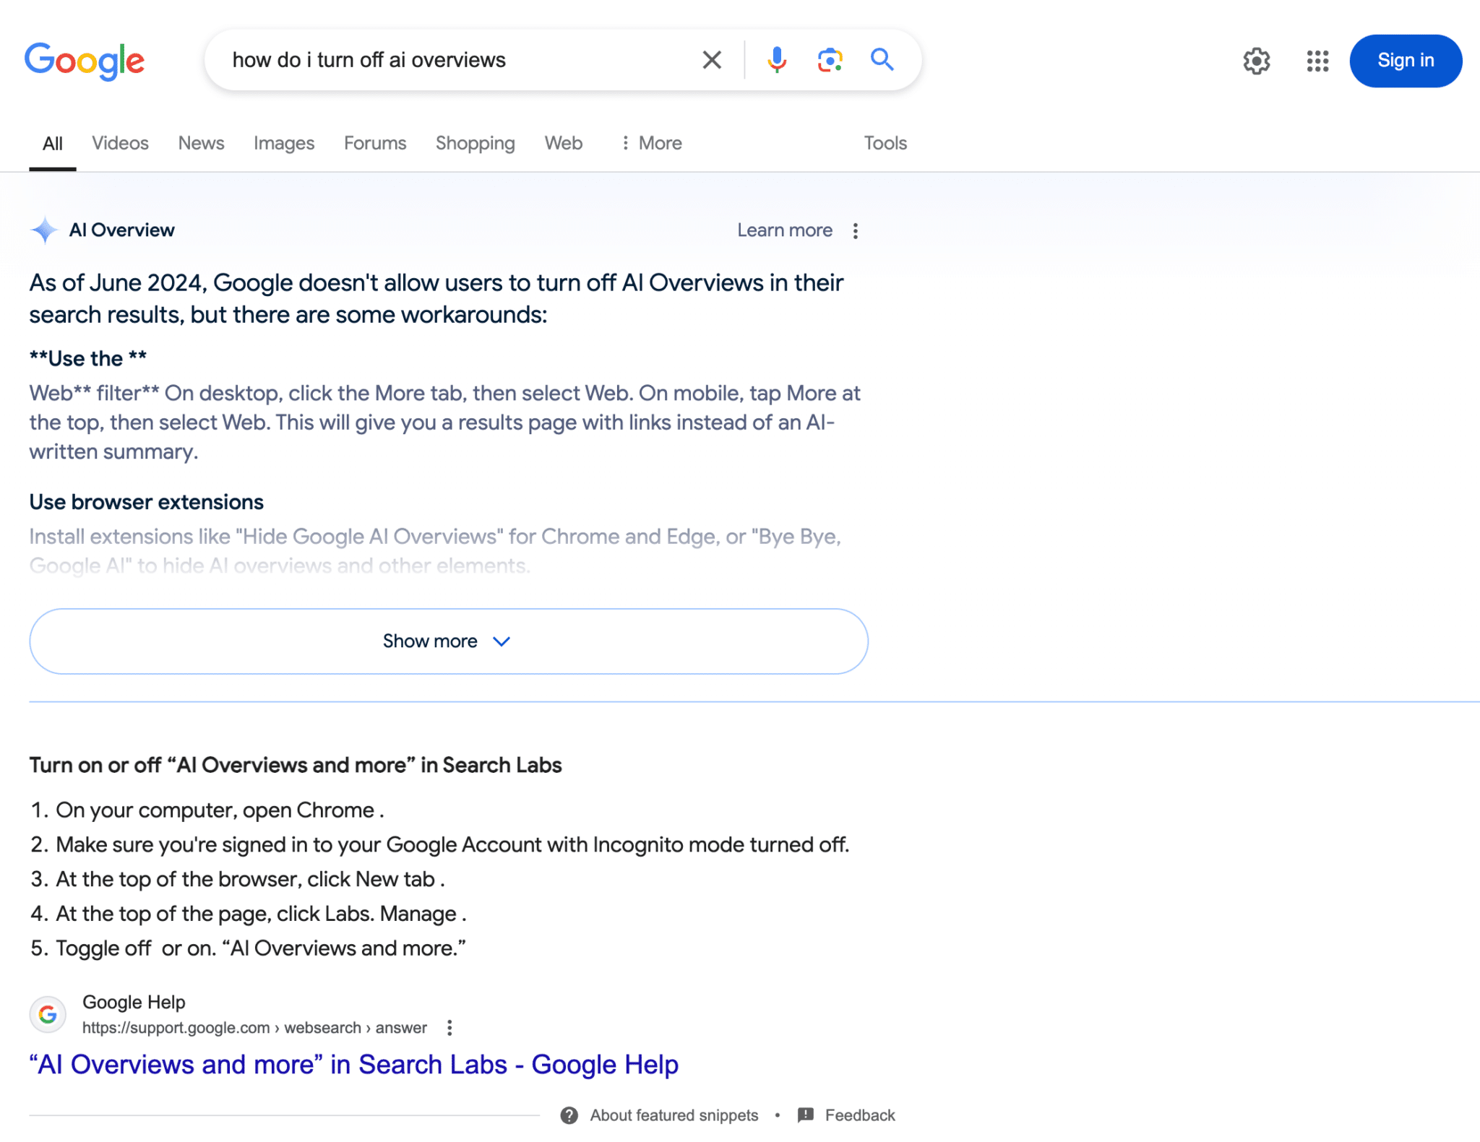Click step 'On your computer, open Chrome'
This screenshot has width=1480, height=1142.
[220, 810]
